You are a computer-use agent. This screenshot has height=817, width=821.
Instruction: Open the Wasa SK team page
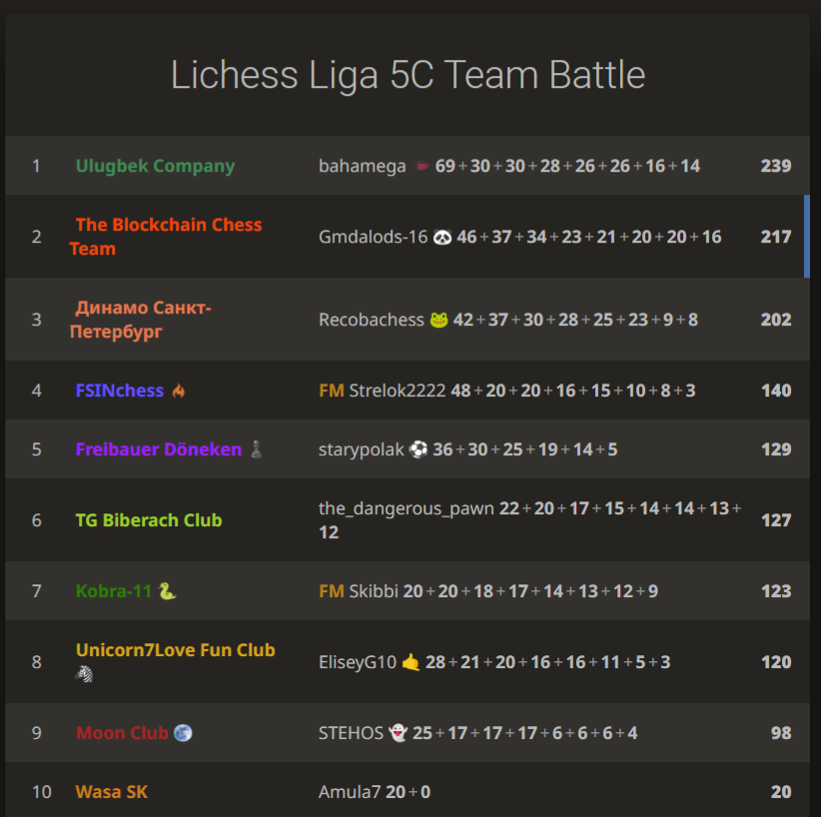[x=112, y=792]
